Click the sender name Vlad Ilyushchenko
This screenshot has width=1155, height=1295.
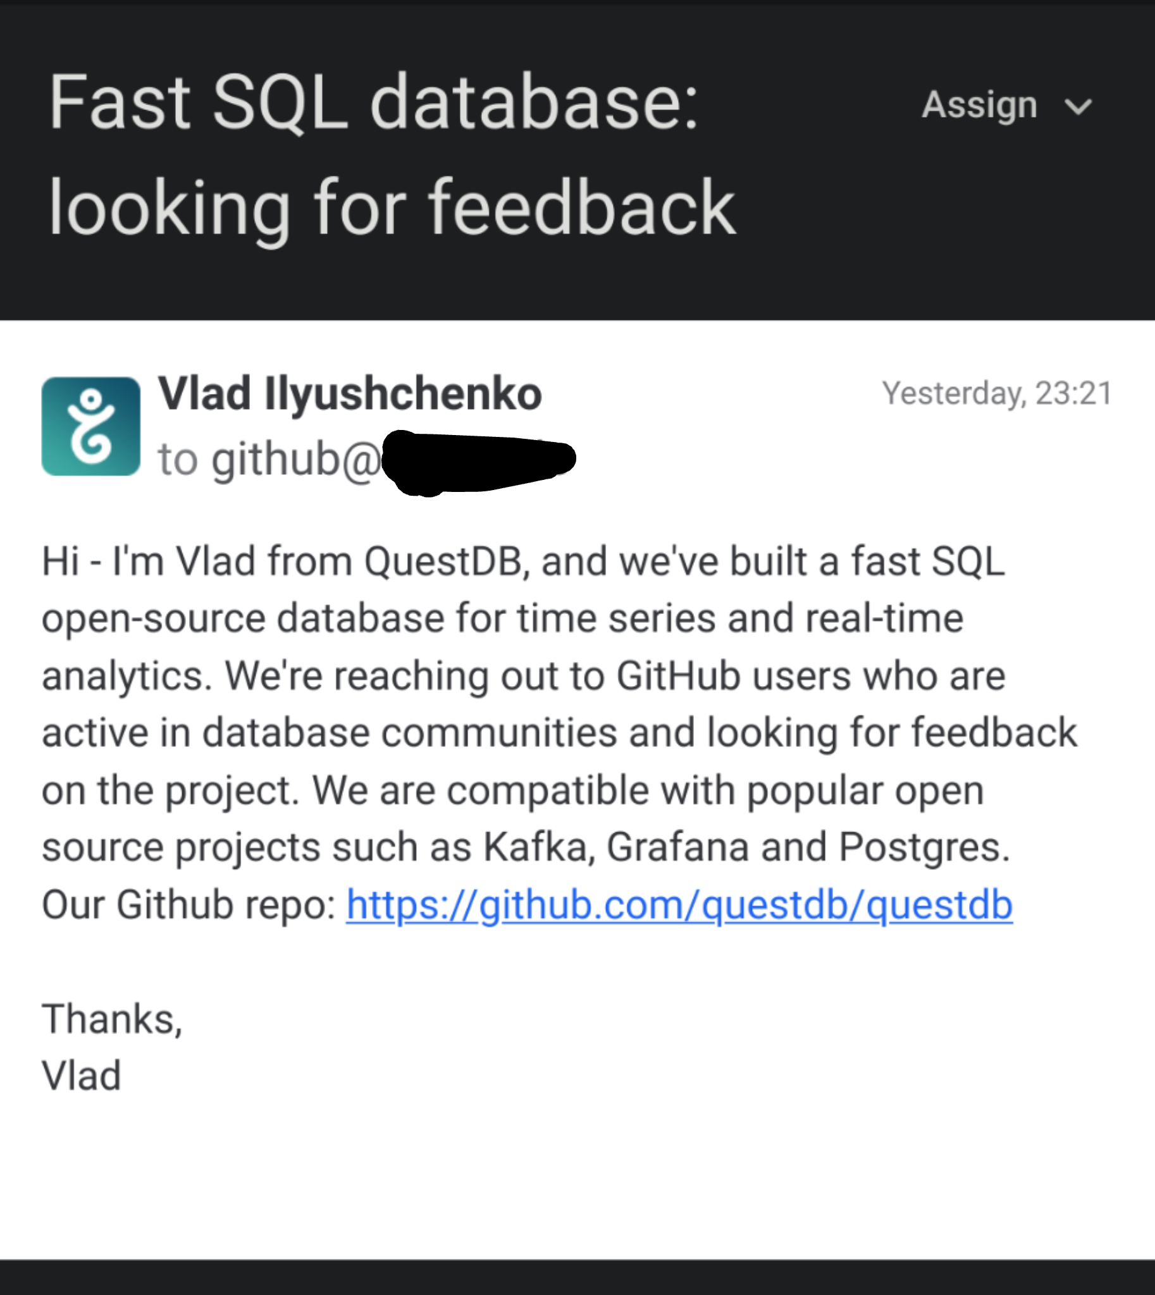click(x=349, y=393)
